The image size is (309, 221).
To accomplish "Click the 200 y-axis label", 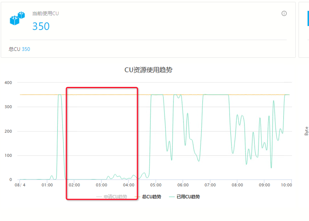I will pyautogui.click(x=8, y=132).
